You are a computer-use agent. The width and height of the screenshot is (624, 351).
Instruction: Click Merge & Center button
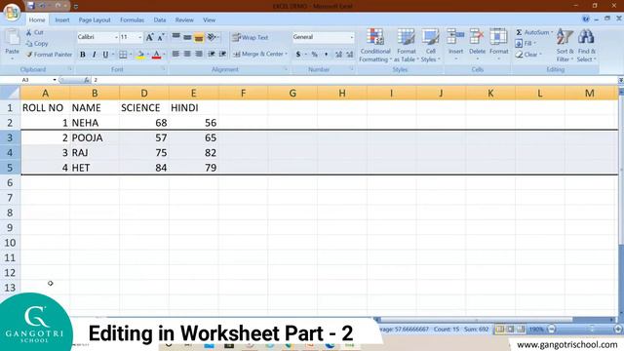tap(257, 54)
